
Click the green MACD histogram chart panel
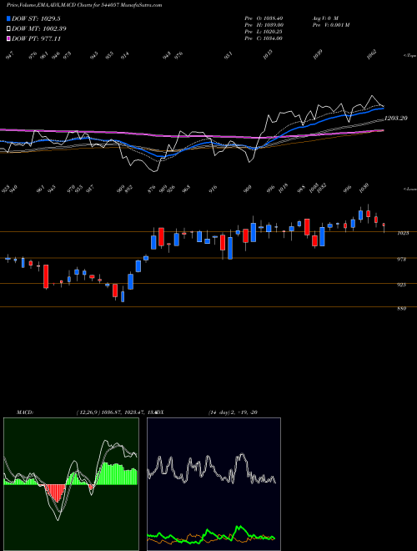click(x=71, y=484)
